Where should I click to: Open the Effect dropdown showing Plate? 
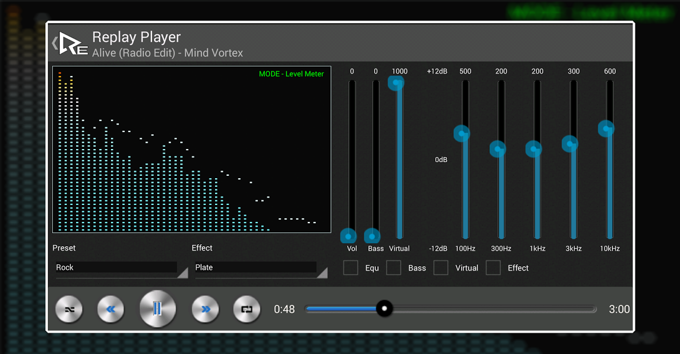tap(261, 269)
